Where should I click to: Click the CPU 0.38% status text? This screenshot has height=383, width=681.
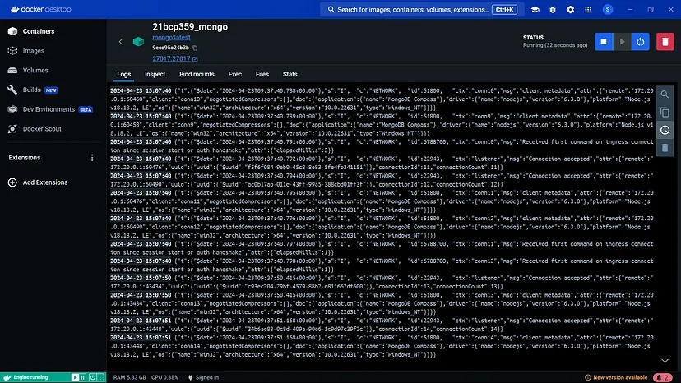point(164,377)
